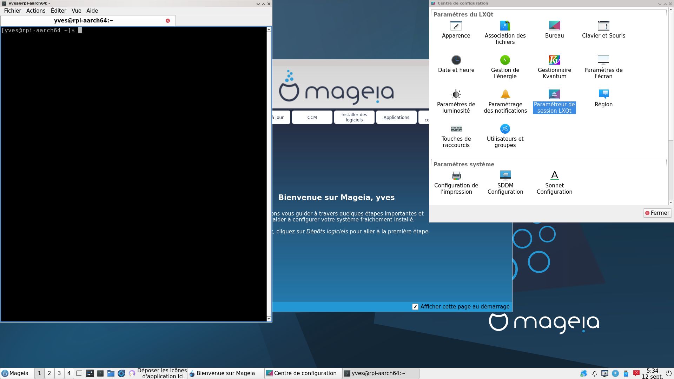The width and height of the screenshot is (674, 379).
Task: Open Région settings
Action: pyautogui.click(x=603, y=98)
